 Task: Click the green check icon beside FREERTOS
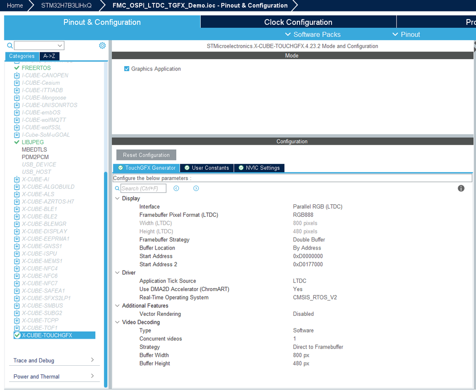pos(17,68)
